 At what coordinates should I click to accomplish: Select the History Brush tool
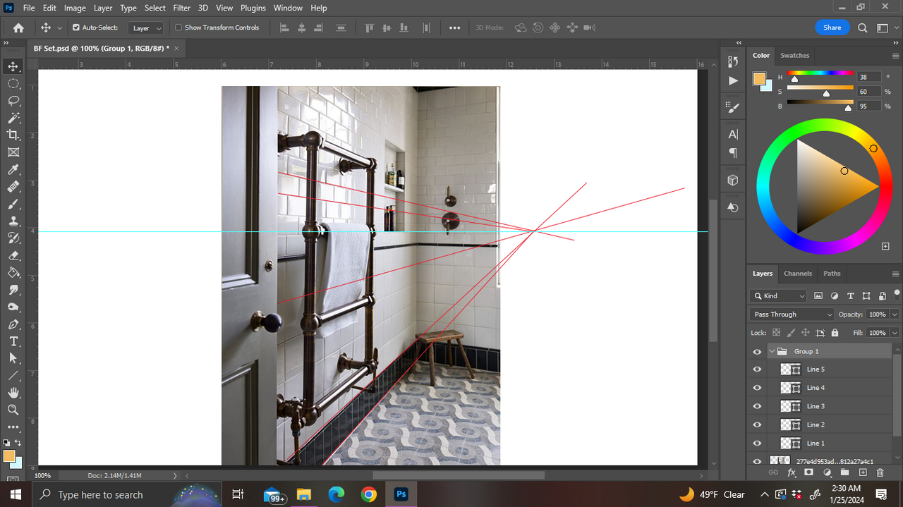click(13, 238)
